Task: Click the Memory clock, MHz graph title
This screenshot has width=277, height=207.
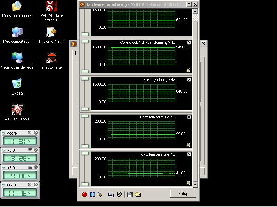Action: [x=159, y=80]
